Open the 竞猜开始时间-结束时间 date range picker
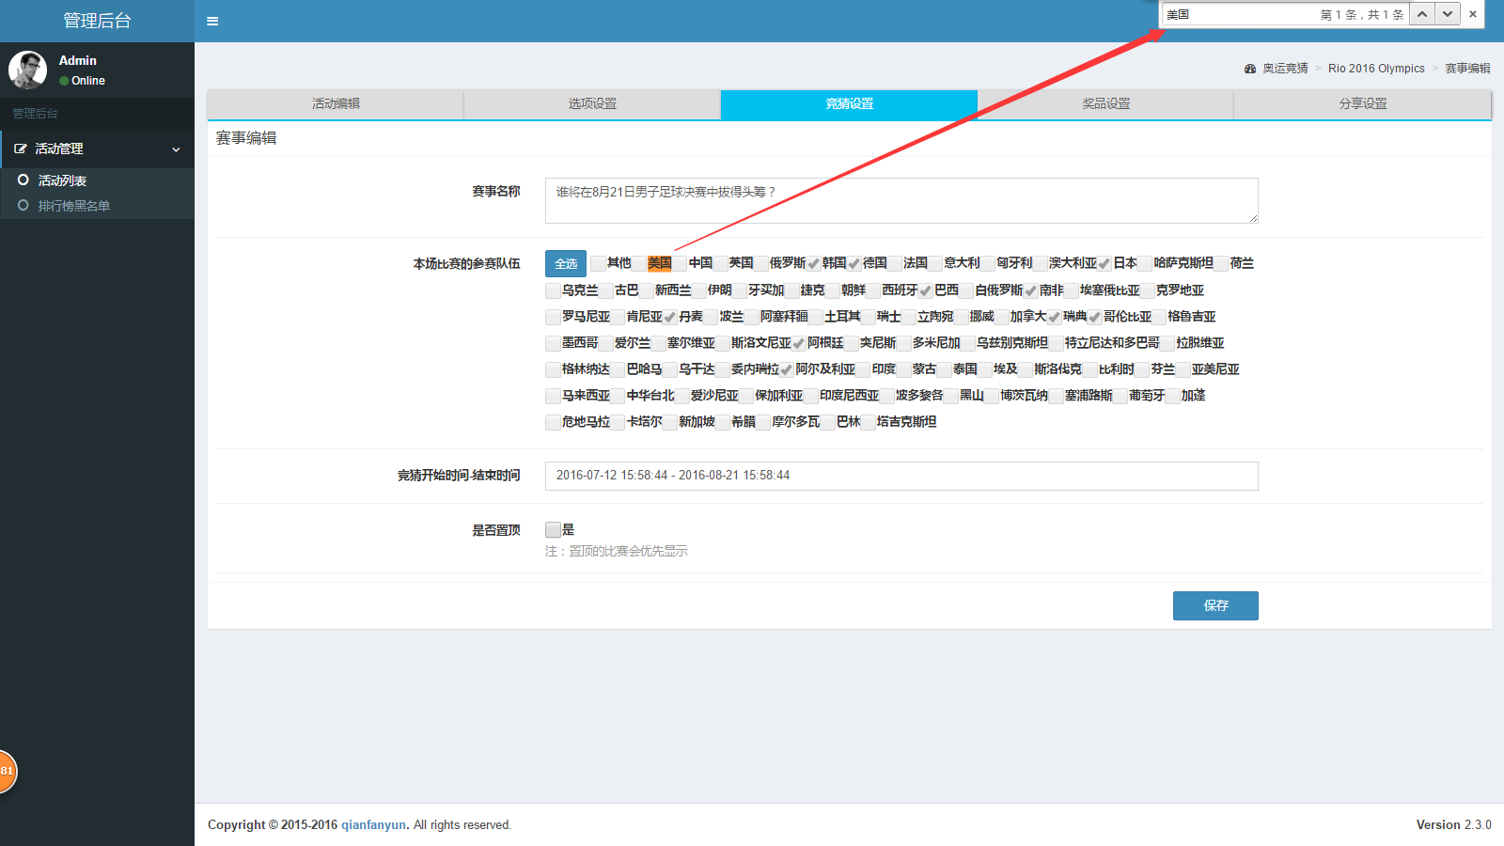 (x=901, y=476)
